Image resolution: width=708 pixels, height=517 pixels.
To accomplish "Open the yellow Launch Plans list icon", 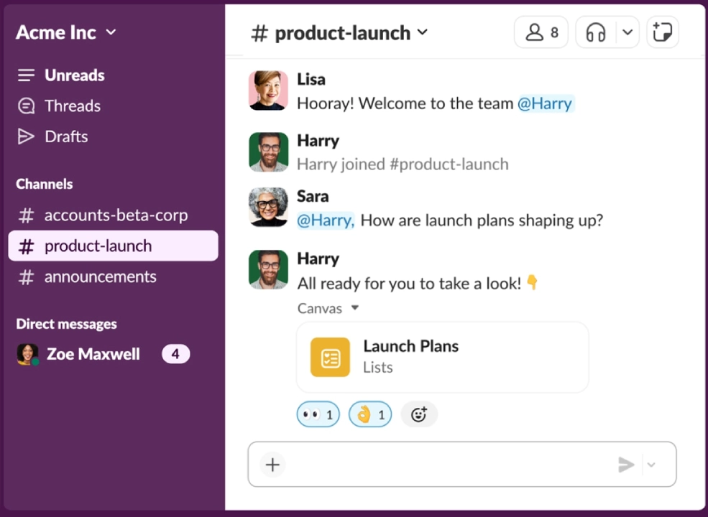I will (x=330, y=357).
